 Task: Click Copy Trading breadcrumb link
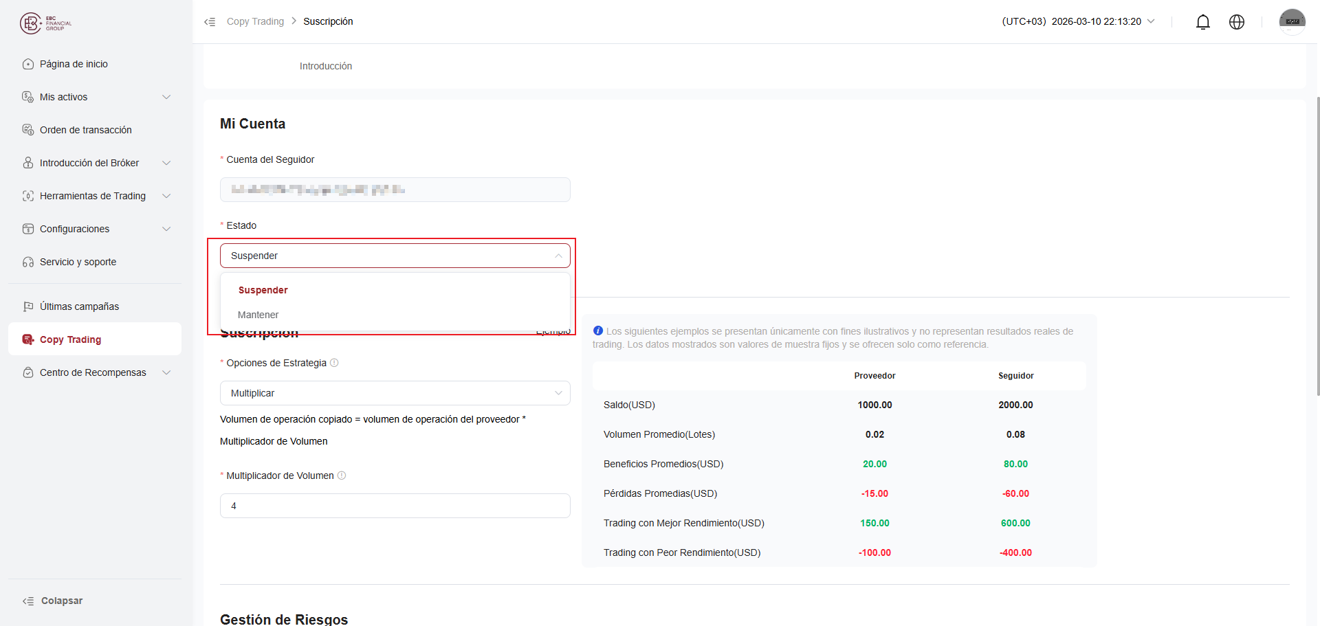pyautogui.click(x=255, y=21)
